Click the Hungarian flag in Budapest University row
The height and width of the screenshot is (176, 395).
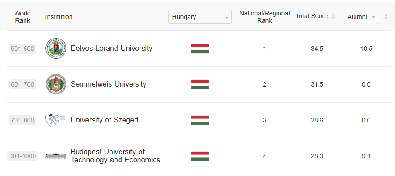coord(200,156)
